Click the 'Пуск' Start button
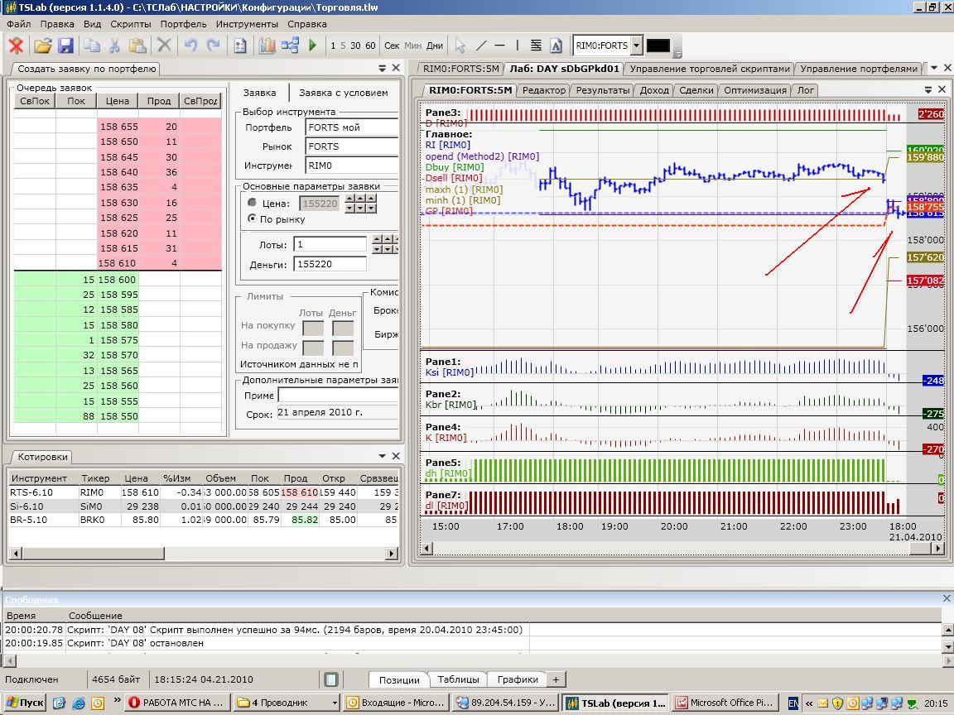Image resolution: width=954 pixels, height=715 pixels. [24, 703]
